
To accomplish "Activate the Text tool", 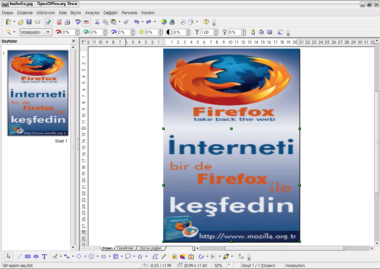I will (x=44, y=256).
